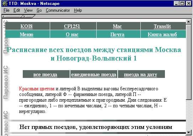Image resolution: width=193 pixels, height=136 pixels.
Task: Click the vertical scrollbar up arrow
Action: pyautogui.click(x=189, y=22)
